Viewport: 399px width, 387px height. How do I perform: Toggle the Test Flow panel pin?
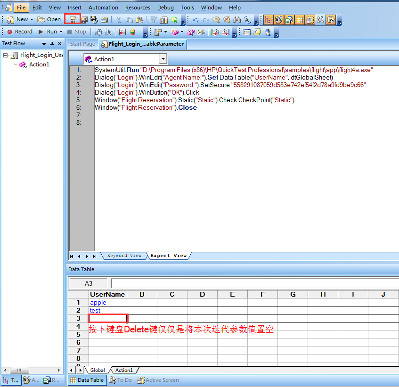coord(52,43)
